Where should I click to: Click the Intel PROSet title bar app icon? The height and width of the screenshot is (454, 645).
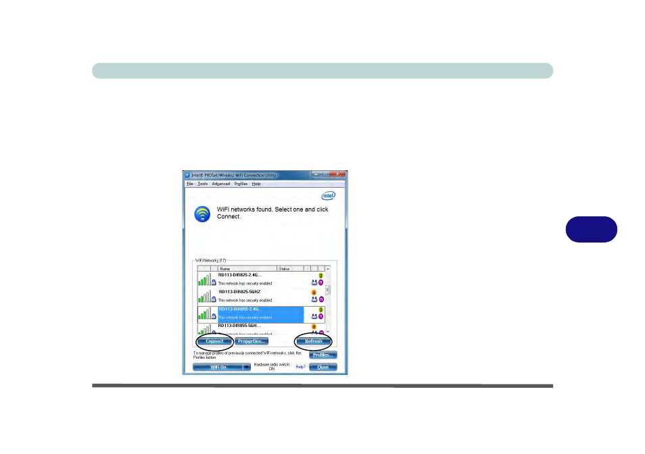click(187, 175)
